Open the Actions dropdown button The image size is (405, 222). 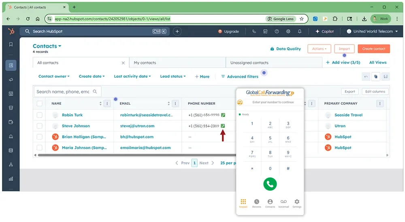tap(319, 49)
